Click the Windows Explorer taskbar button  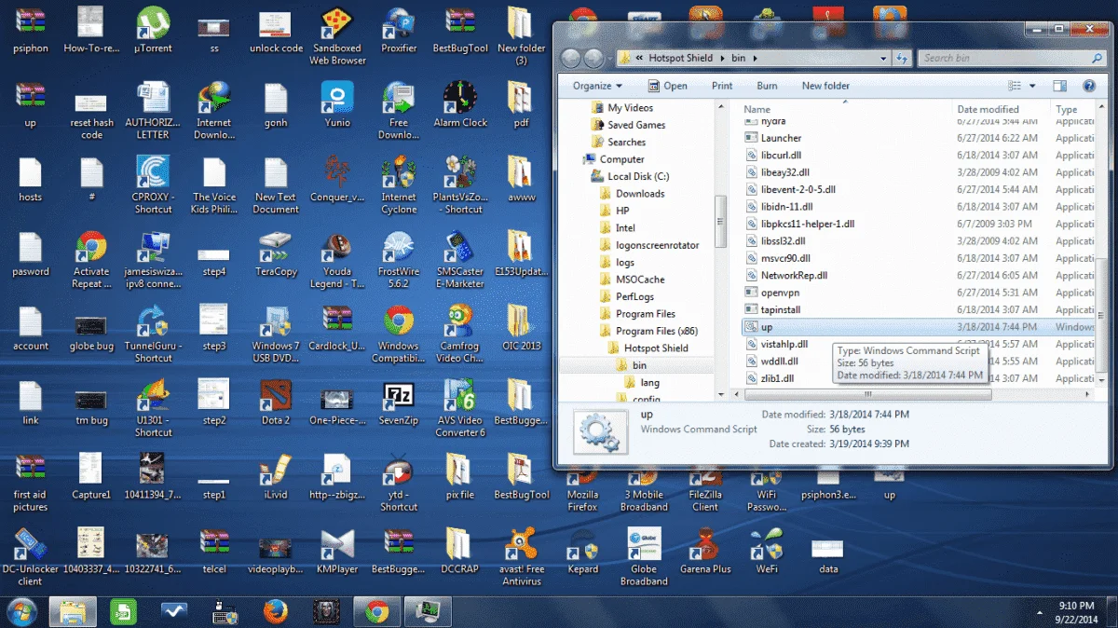point(73,611)
